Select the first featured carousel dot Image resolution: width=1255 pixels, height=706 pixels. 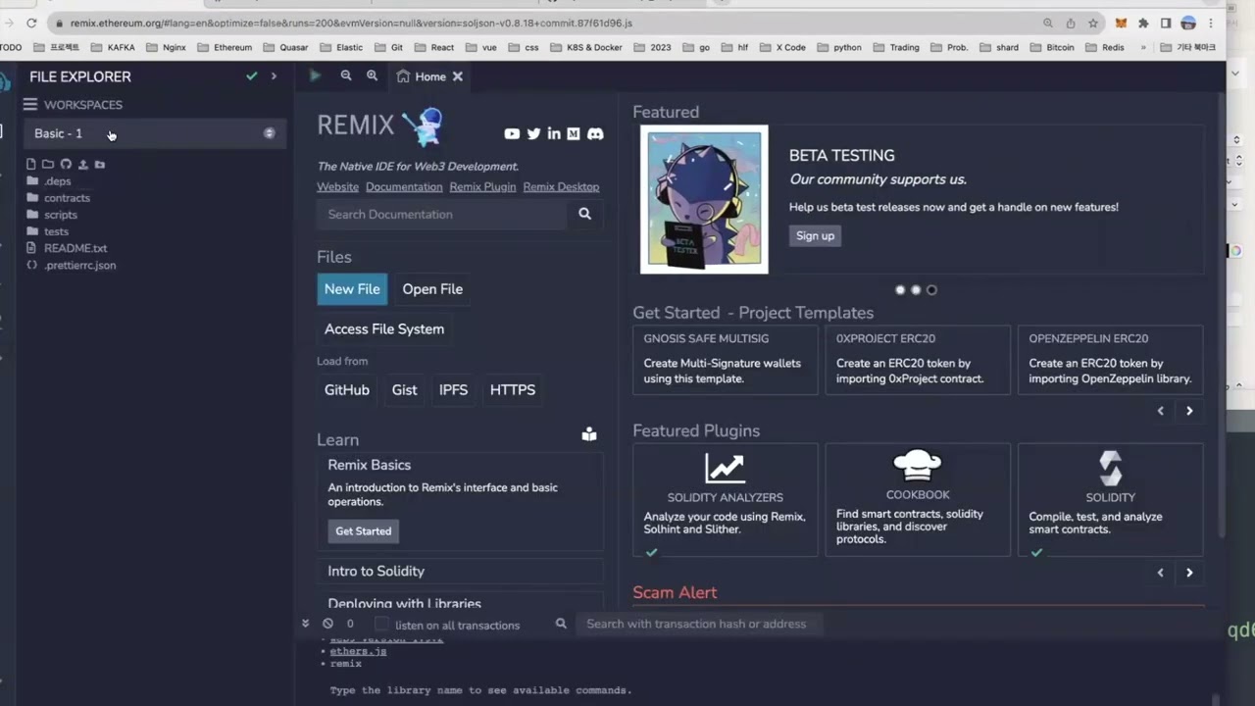(900, 290)
